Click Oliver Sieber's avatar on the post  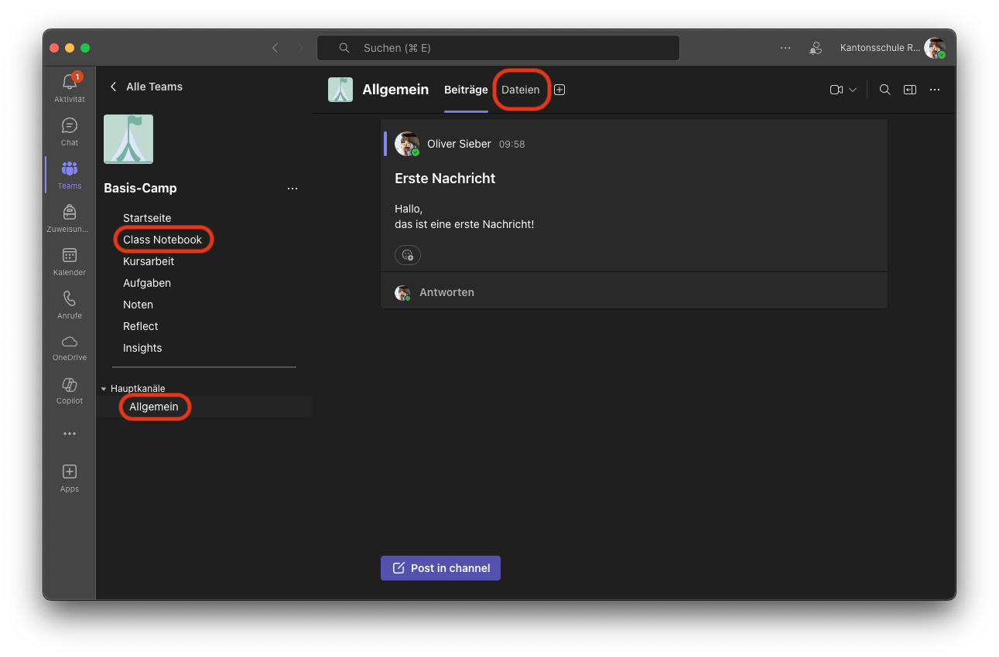[406, 144]
